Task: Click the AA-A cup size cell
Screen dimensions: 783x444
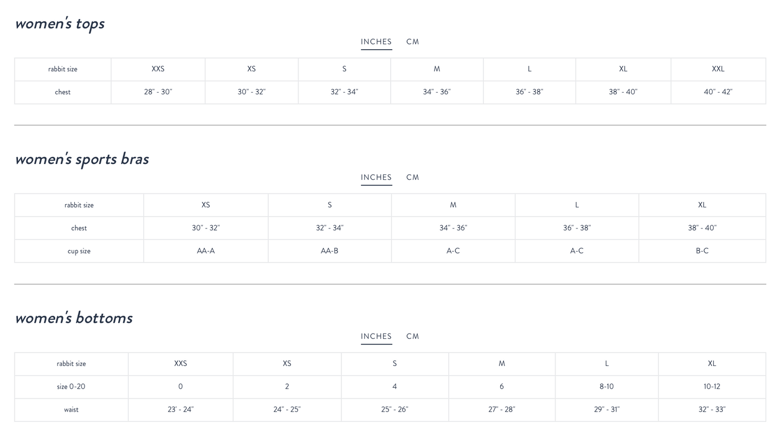Action: (205, 251)
